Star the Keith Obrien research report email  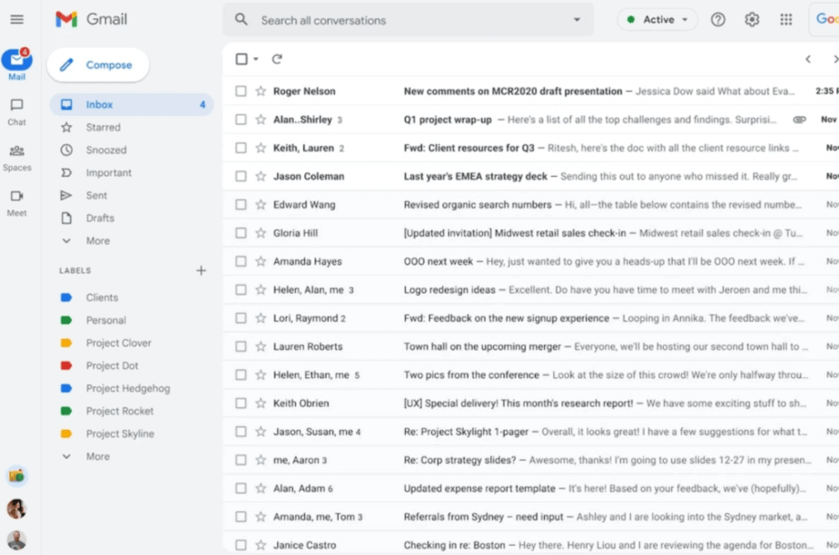coord(259,403)
